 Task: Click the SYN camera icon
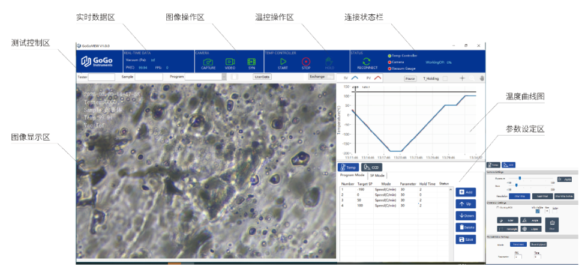point(251,62)
